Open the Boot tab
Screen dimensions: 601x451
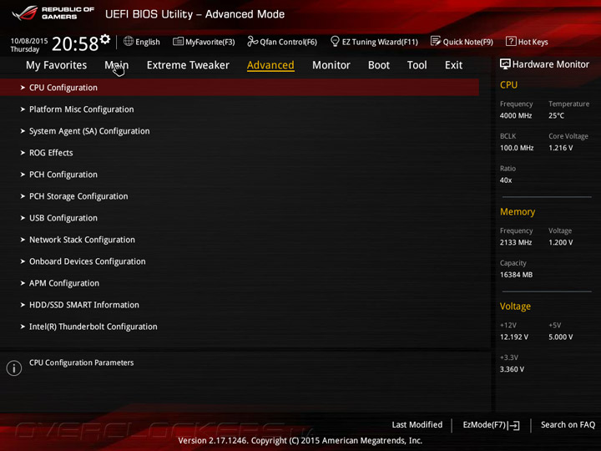coord(379,65)
